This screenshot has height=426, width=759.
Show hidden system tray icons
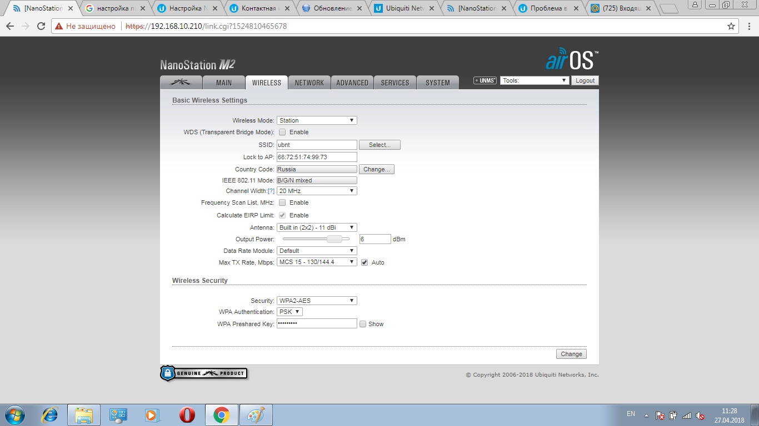pos(646,415)
